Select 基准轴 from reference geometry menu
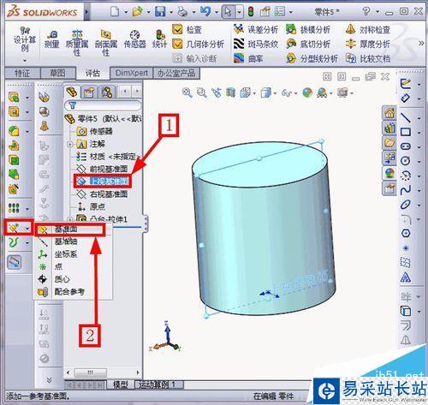 point(66,241)
